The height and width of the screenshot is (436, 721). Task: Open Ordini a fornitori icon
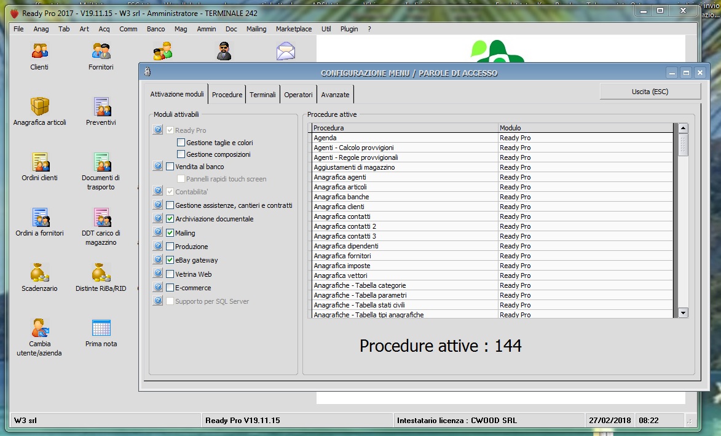40,217
